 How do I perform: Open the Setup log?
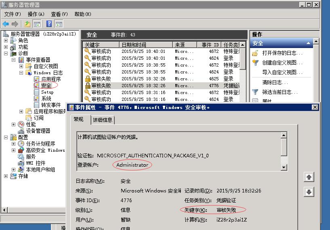coord(47,92)
